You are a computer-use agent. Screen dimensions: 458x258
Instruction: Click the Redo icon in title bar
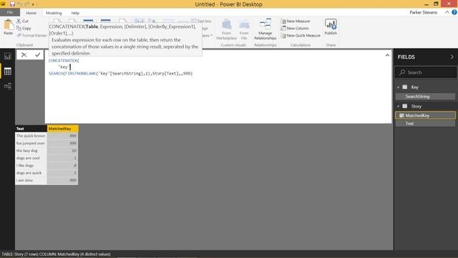[27, 4]
